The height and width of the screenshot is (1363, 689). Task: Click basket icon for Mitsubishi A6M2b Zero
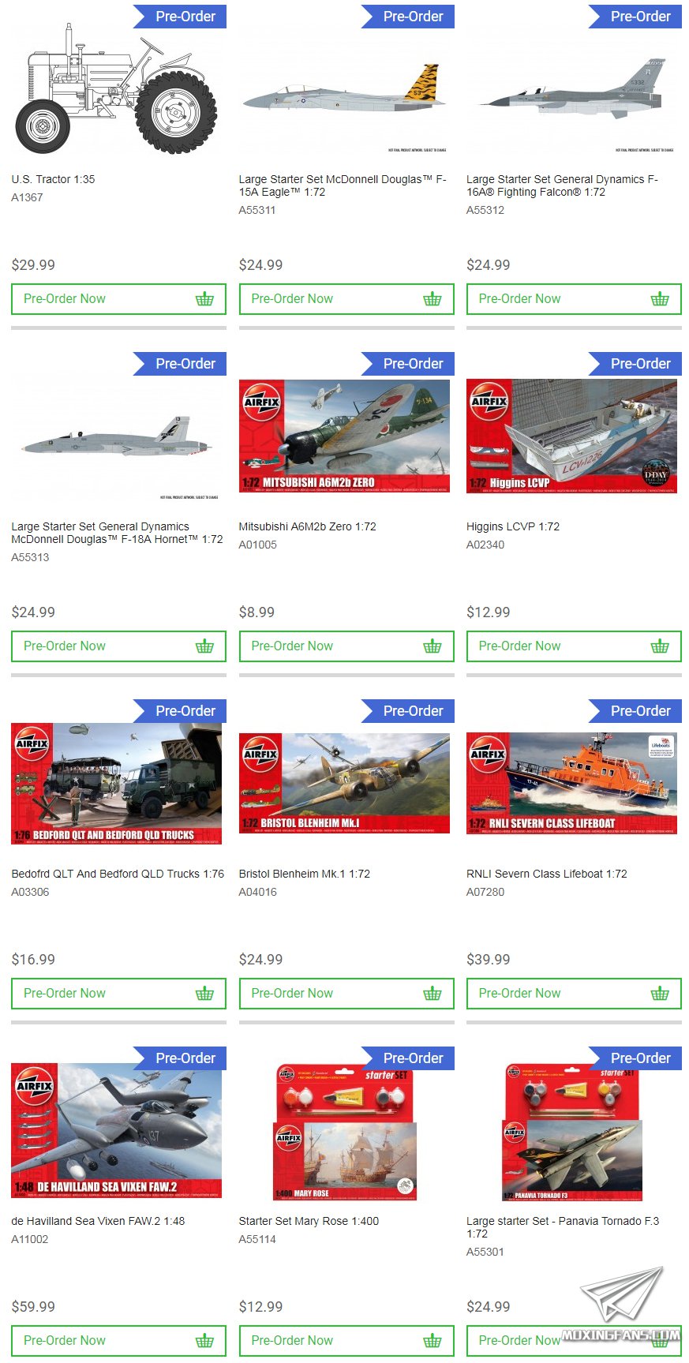pyautogui.click(x=432, y=646)
